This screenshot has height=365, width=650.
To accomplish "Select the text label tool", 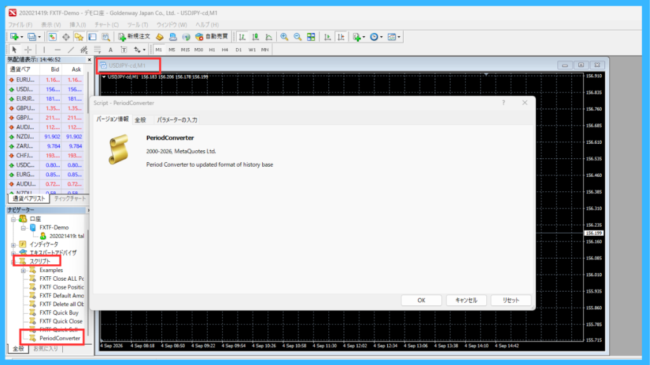I will coord(124,49).
